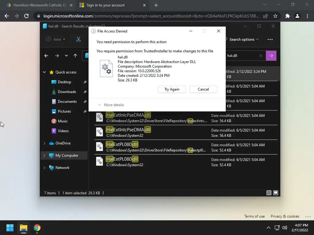314x235 pixels.
Task: Click Terms of use link
Action: click(x=254, y=216)
